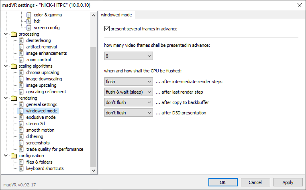Click the folder icon for scaling algorithms
306x190 pixels.
(14, 66)
